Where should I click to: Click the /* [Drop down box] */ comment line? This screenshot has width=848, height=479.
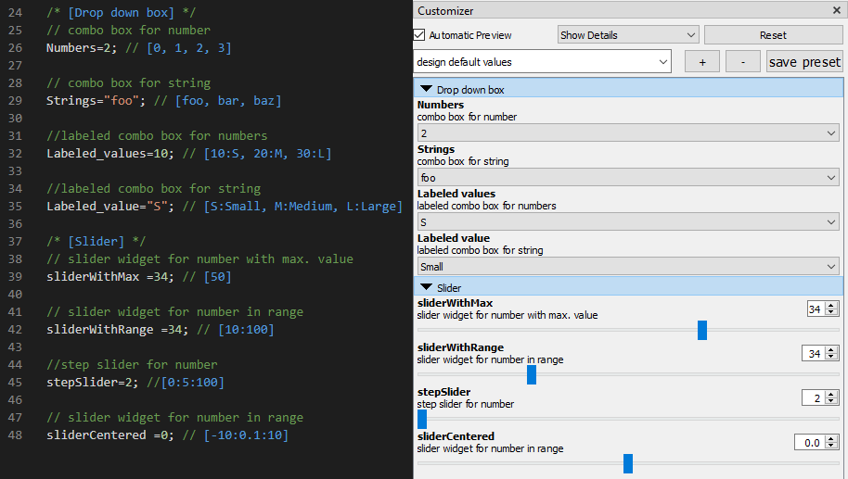click(122, 12)
